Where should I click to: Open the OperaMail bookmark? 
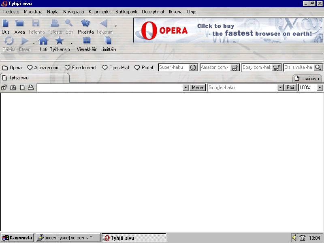[x=115, y=68]
